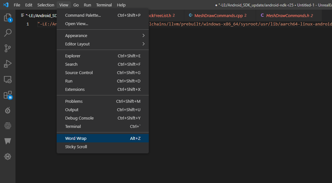The image size is (332, 183).
Task: Click the bookmark-shaped icon in activity bar
Action: (x=8, y=141)
